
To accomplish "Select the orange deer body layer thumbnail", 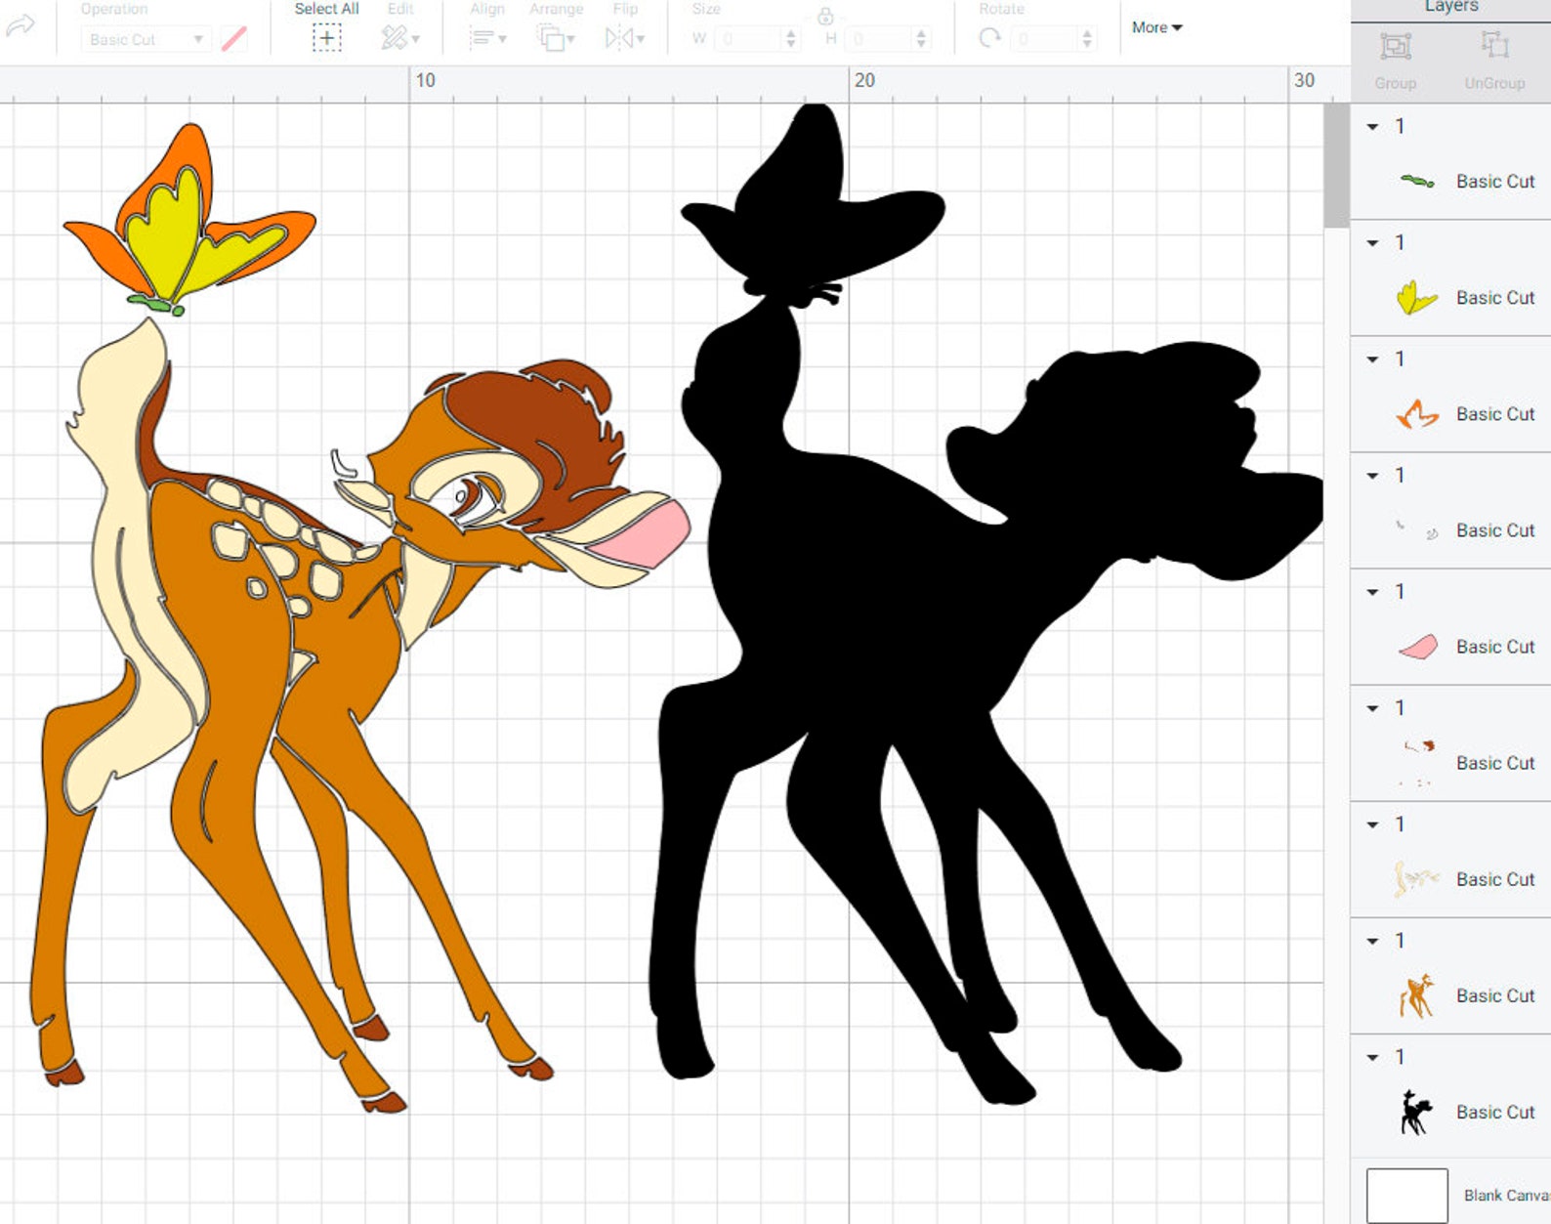I will pos(1417,995).
